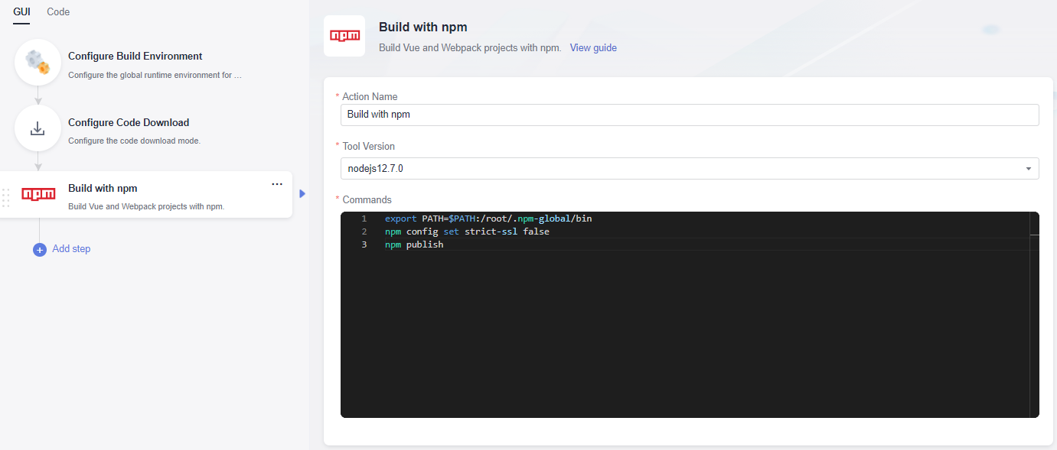Select the Build with npm step title
Image resolution: width=1057 pixels, height=450 pixels.
pyautogui.click(x=103, y=188)
